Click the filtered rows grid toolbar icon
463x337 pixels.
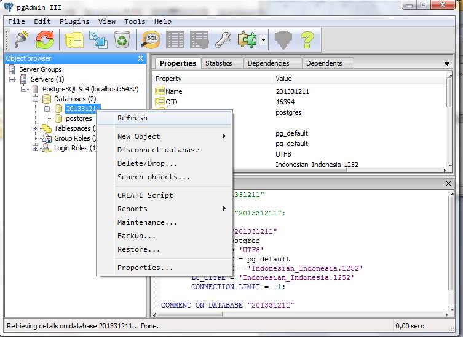[199, 39]
